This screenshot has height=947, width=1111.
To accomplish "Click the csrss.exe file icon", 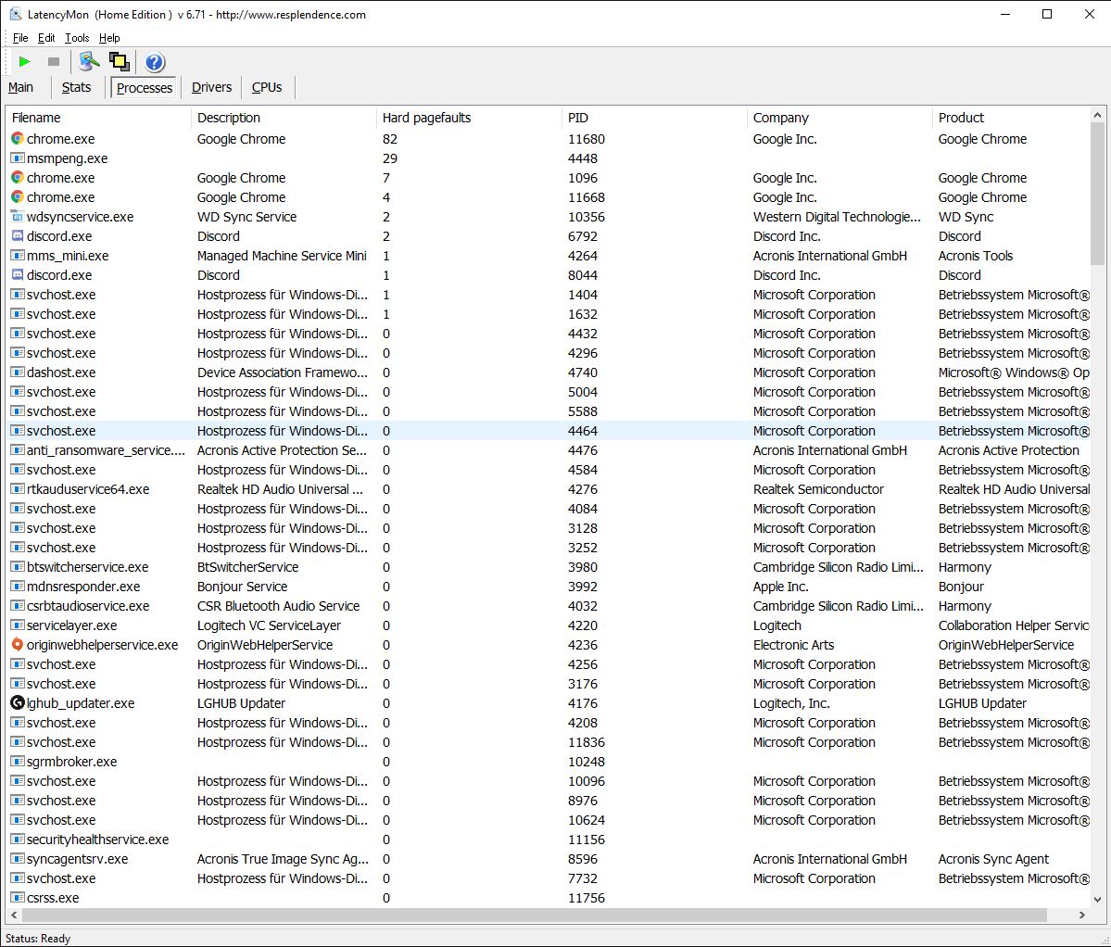I will click(x=18, y=897).
